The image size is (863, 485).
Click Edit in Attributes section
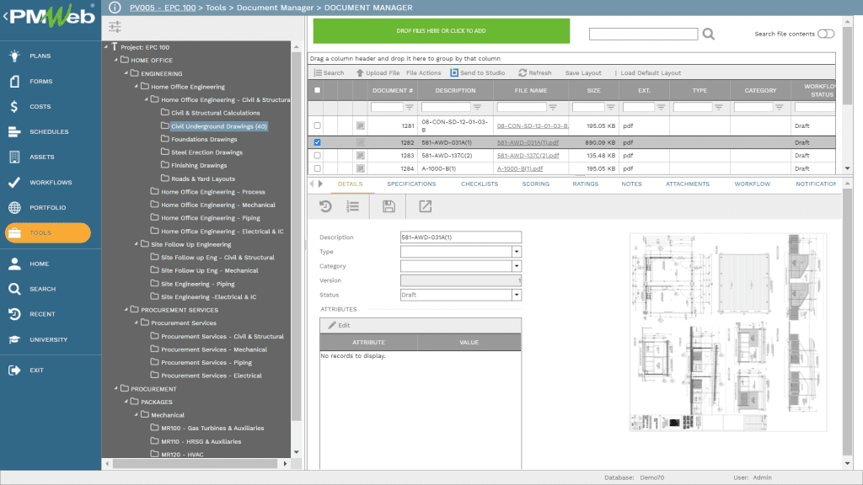pos(339,326)
